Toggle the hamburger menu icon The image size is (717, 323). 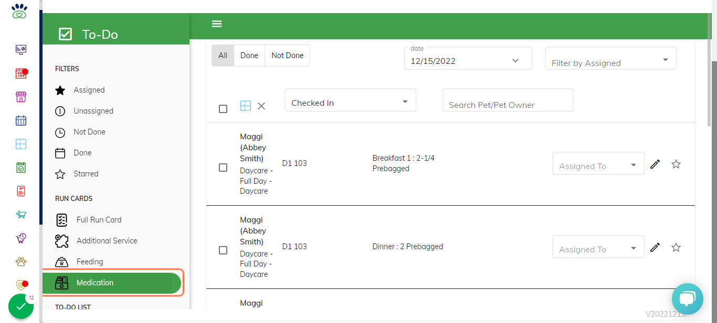tap(217, 24)
